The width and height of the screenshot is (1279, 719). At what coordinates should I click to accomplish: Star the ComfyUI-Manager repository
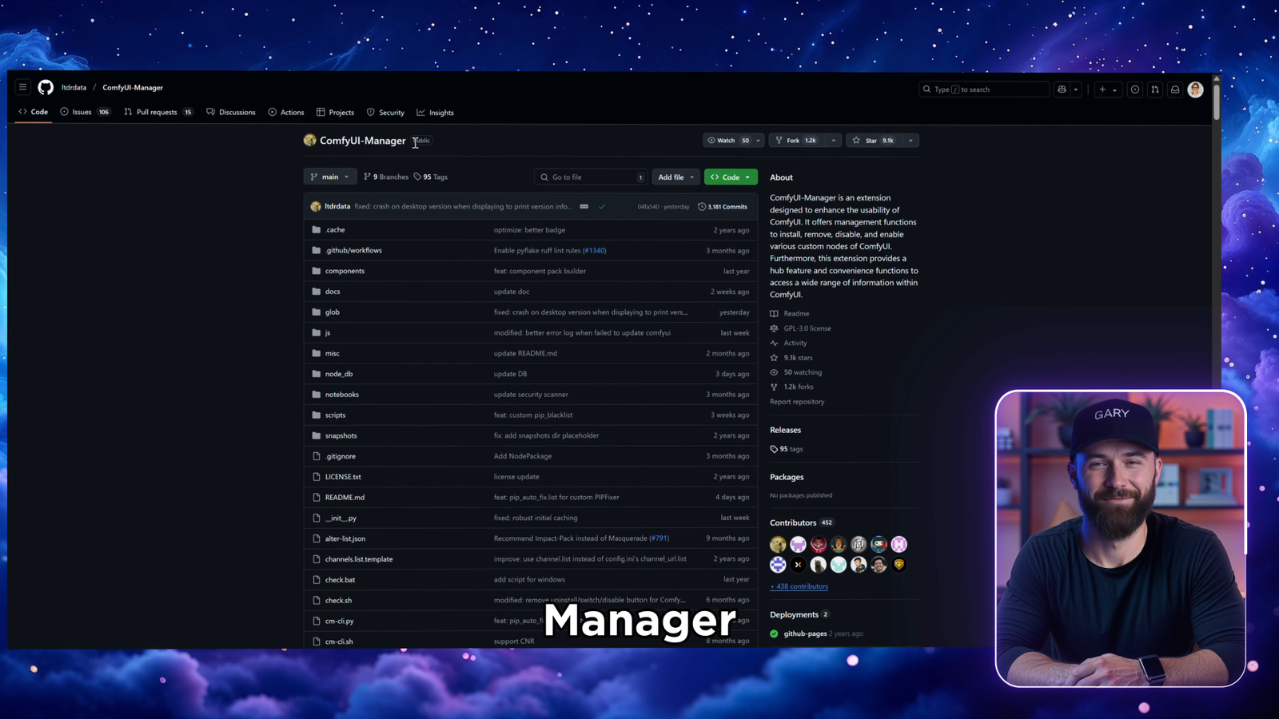click(x=873, y=141)
